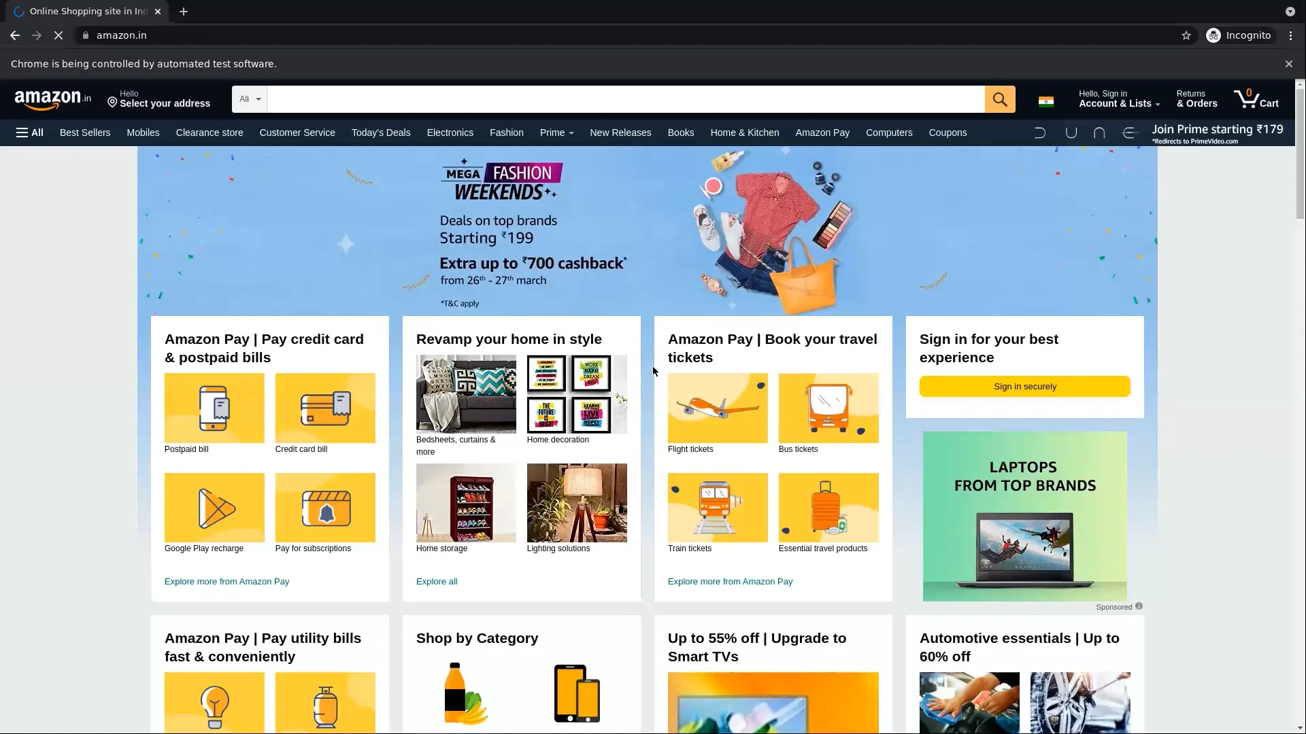The width and height of the screenshot is (1306, 734).
Task: Go back with browser back arrow
Action: pos(15,35)
